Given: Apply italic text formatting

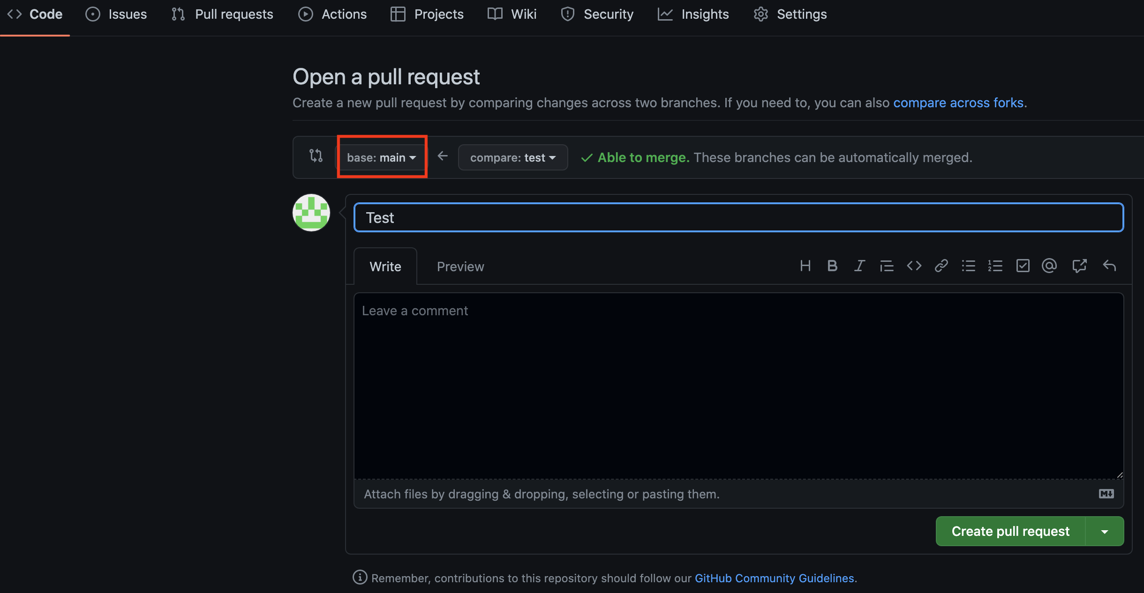Looking at the screenshot, I should point(859,266).
